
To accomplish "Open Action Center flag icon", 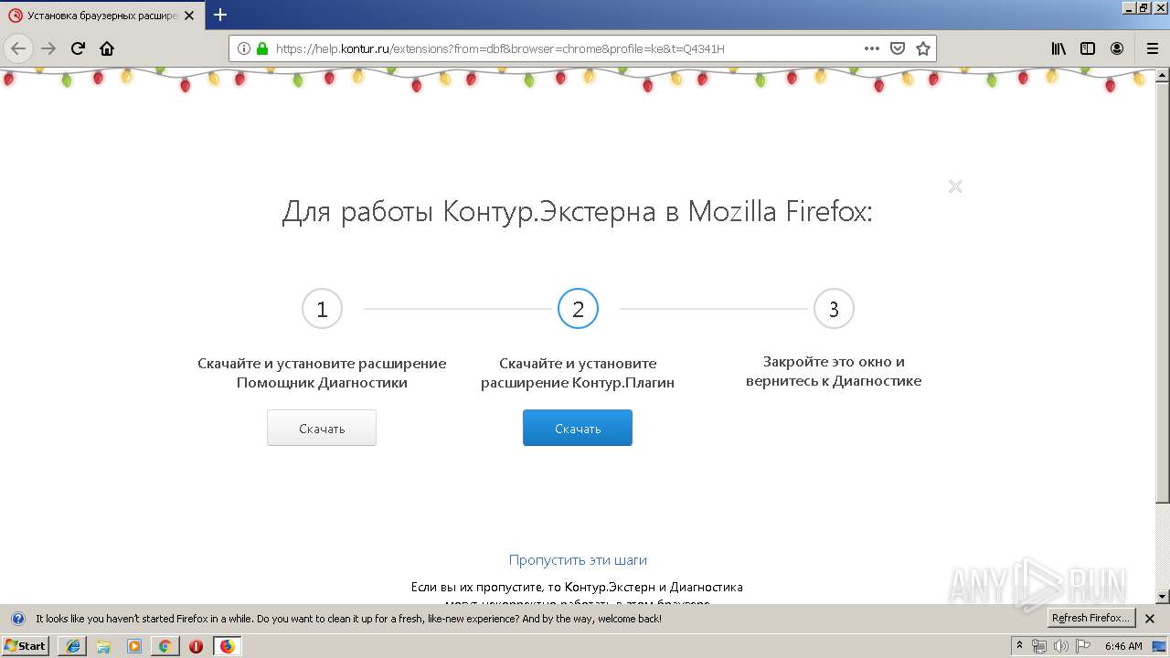I will pyautogui.click(x=1083, y=646).
